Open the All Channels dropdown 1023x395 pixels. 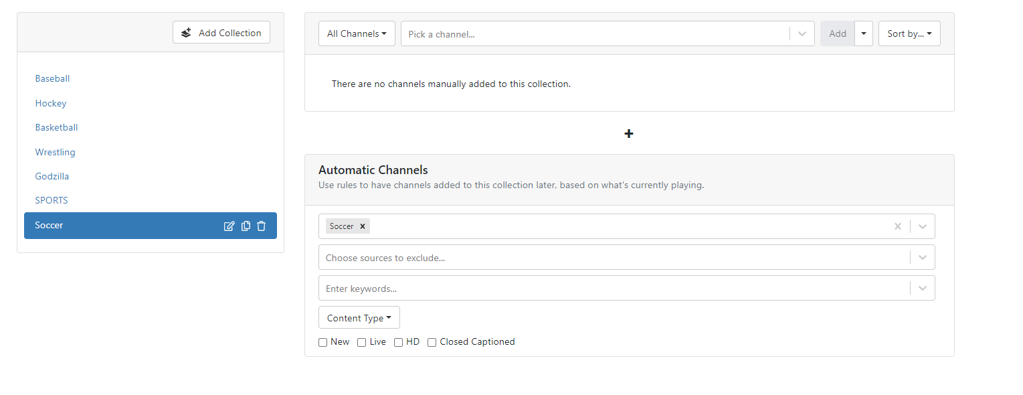[357, 33]
